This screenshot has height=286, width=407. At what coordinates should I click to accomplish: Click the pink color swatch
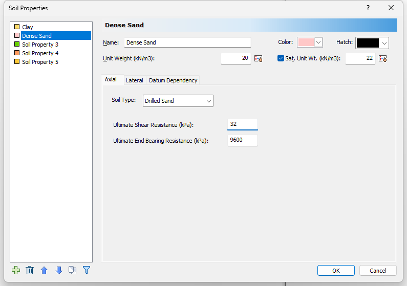pyautogui.click(x=306, y=42)
